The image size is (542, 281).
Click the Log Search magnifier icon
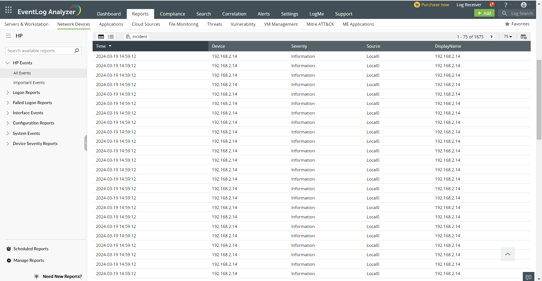tap(504, 13)
